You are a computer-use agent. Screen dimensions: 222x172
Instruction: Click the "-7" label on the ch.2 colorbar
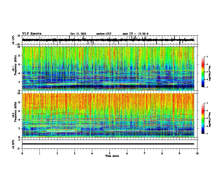click(x=207, y=133)
